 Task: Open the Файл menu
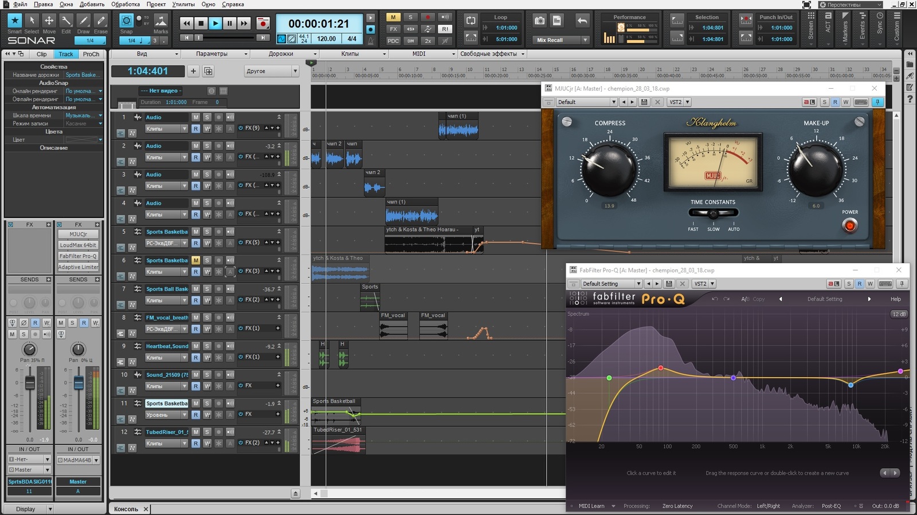[x=20, y=4]
